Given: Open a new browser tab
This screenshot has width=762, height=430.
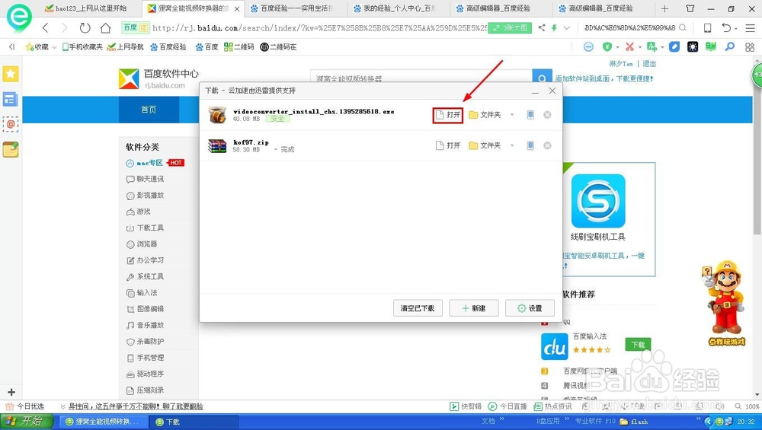Looking at the screenshot, I should click(664, 8).
